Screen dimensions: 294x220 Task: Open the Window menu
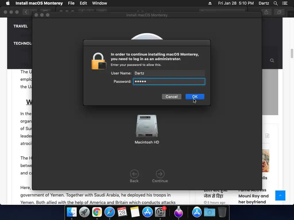[100, 3]
